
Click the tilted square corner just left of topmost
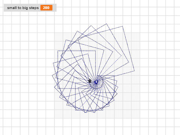point(91,25)
